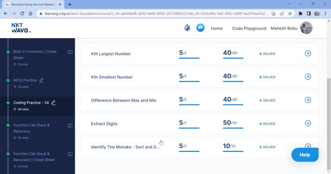Image resolution: width=331 pixels, height=174 pixels.
Task: Click book icon beside Function Call Stack & Recursion
Action: click(70, 126)
